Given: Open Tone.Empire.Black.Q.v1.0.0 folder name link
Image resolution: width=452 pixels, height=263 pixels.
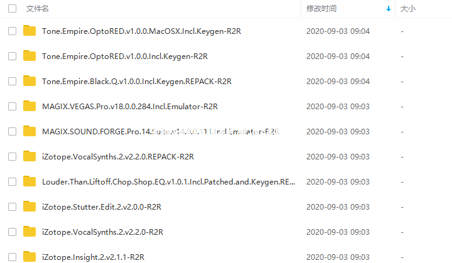Looking at the screenshot, I should click(x=137, y=82).
